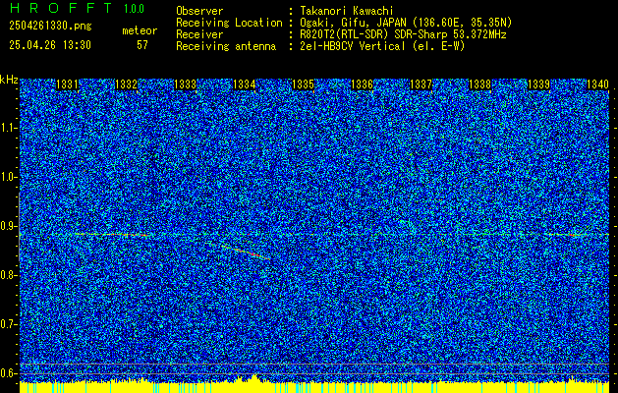Viewport: 618px width, 393px height.
Task: Click the 0.8 kHz axis tick label
Action: point(8,275)
